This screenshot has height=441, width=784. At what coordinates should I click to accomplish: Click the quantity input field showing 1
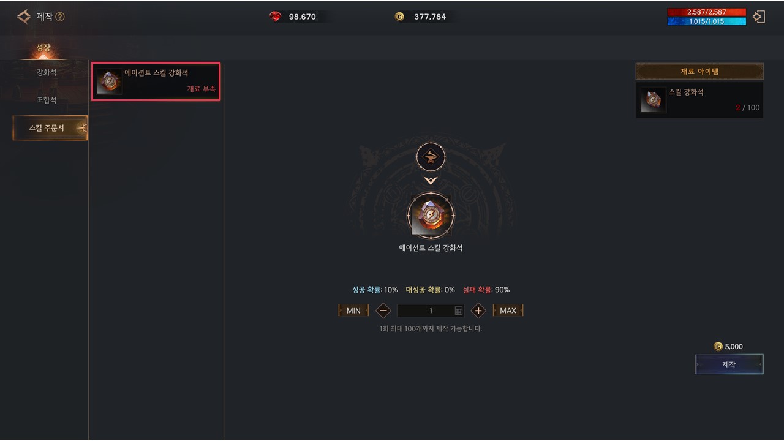431,311
